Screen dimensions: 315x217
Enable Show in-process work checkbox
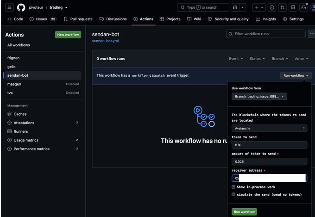pos(233,187)
